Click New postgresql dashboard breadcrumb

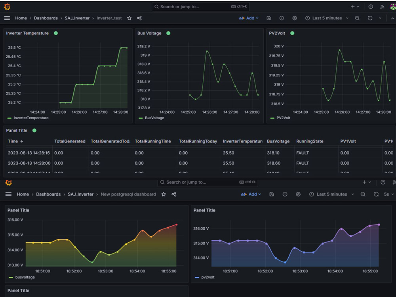128,194
